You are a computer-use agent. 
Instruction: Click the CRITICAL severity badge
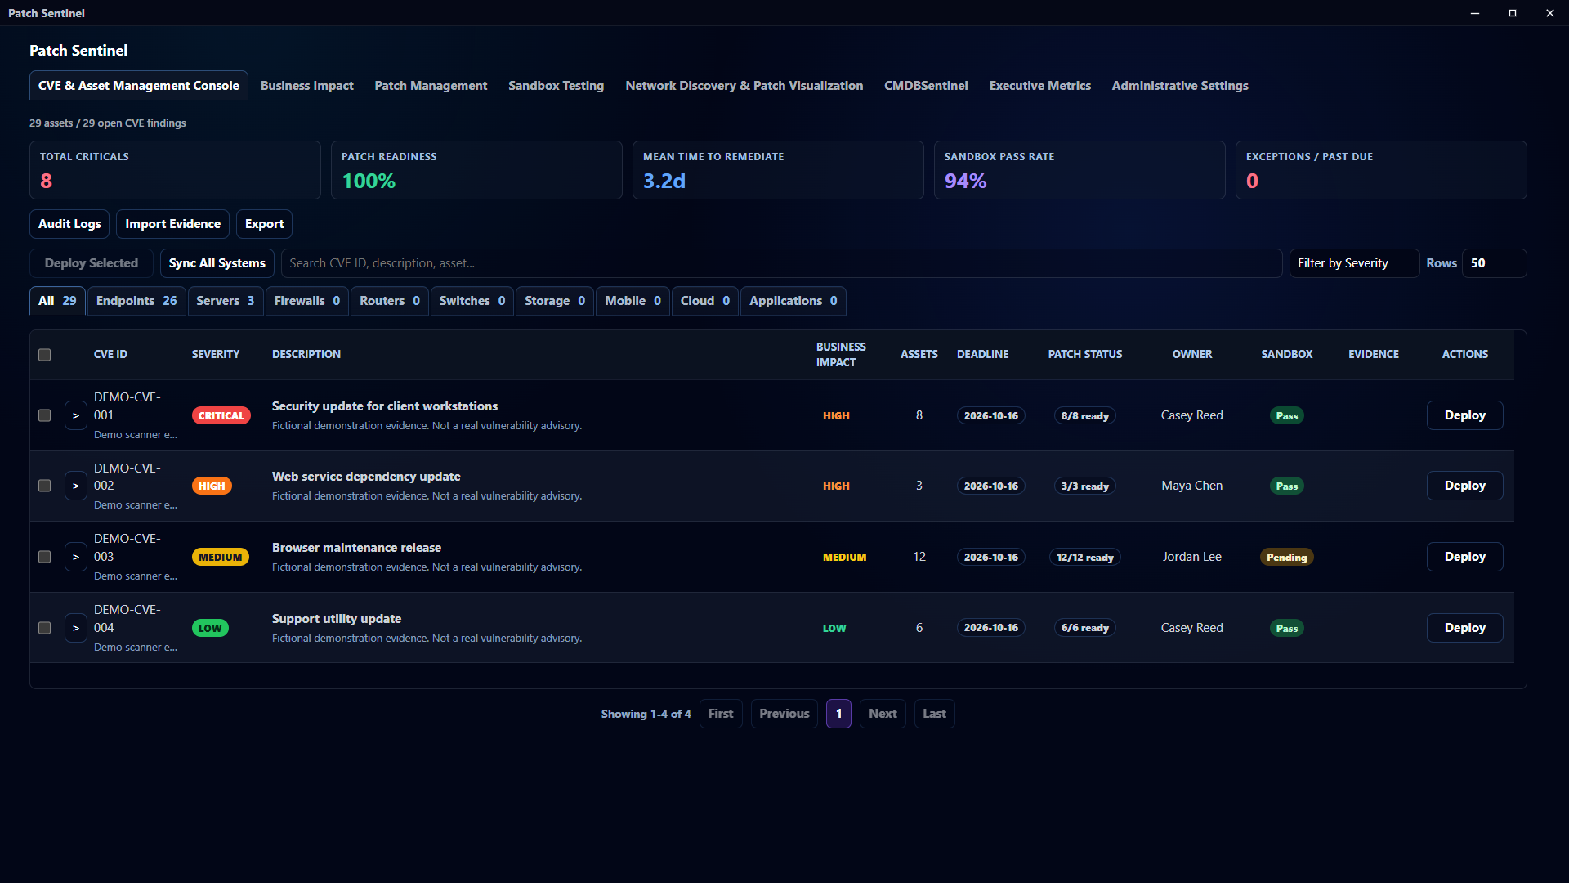(221, 415)
